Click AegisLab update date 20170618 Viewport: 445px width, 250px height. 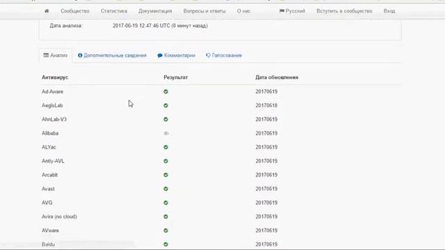pyautogui.click(x=266, y=106)
